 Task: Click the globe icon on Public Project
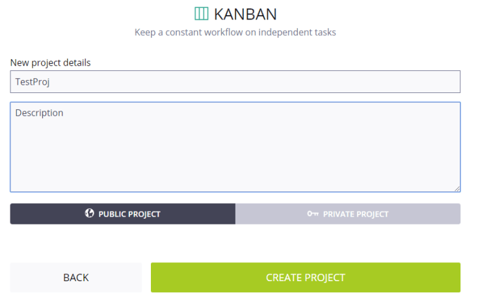tap(90, 213)
